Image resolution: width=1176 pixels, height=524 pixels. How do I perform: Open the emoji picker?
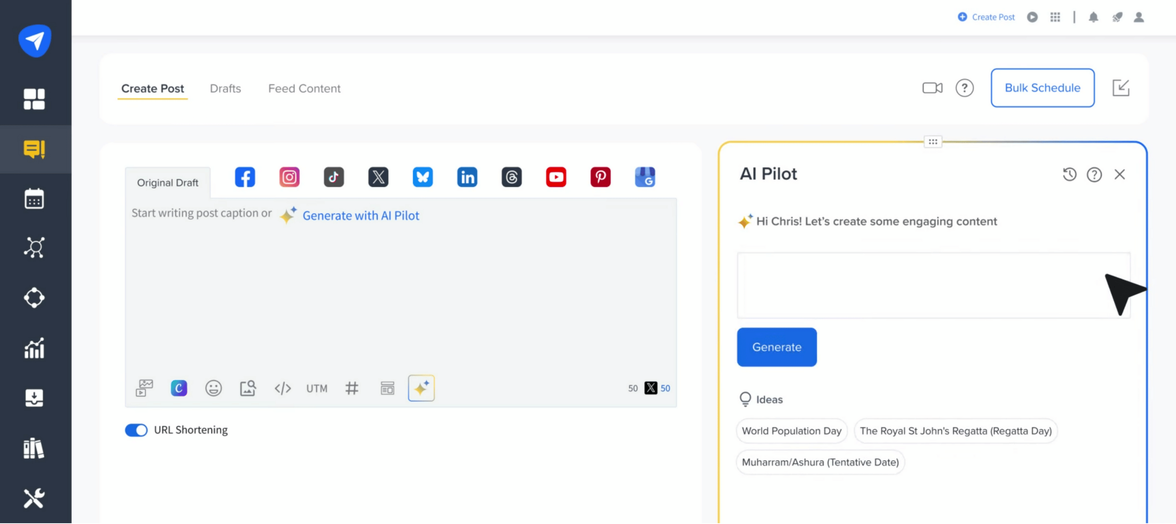213,388
